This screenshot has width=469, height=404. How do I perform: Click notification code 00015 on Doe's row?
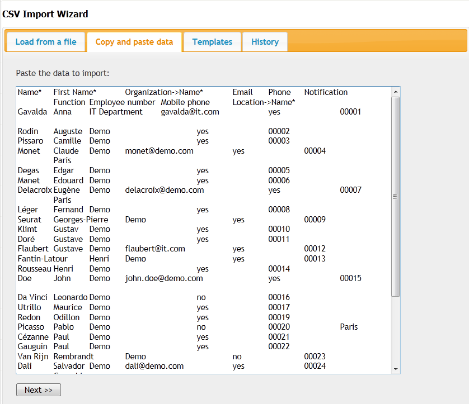[x=350, y=278]
